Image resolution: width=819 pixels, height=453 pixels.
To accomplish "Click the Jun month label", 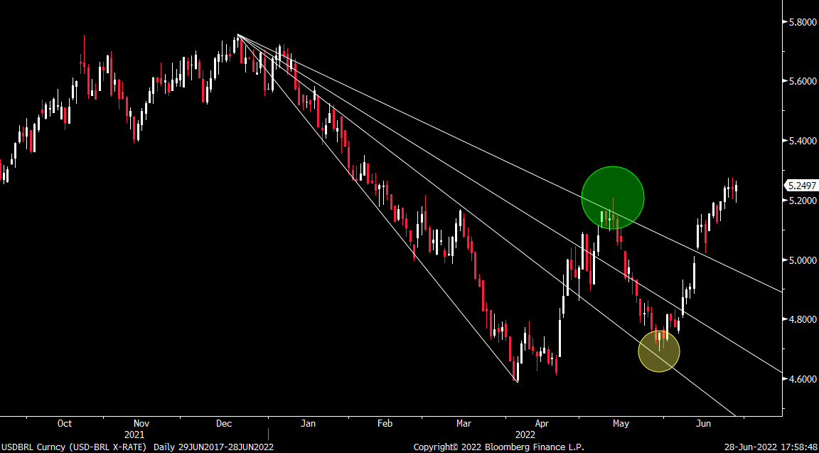I will (x=704, y=423).
